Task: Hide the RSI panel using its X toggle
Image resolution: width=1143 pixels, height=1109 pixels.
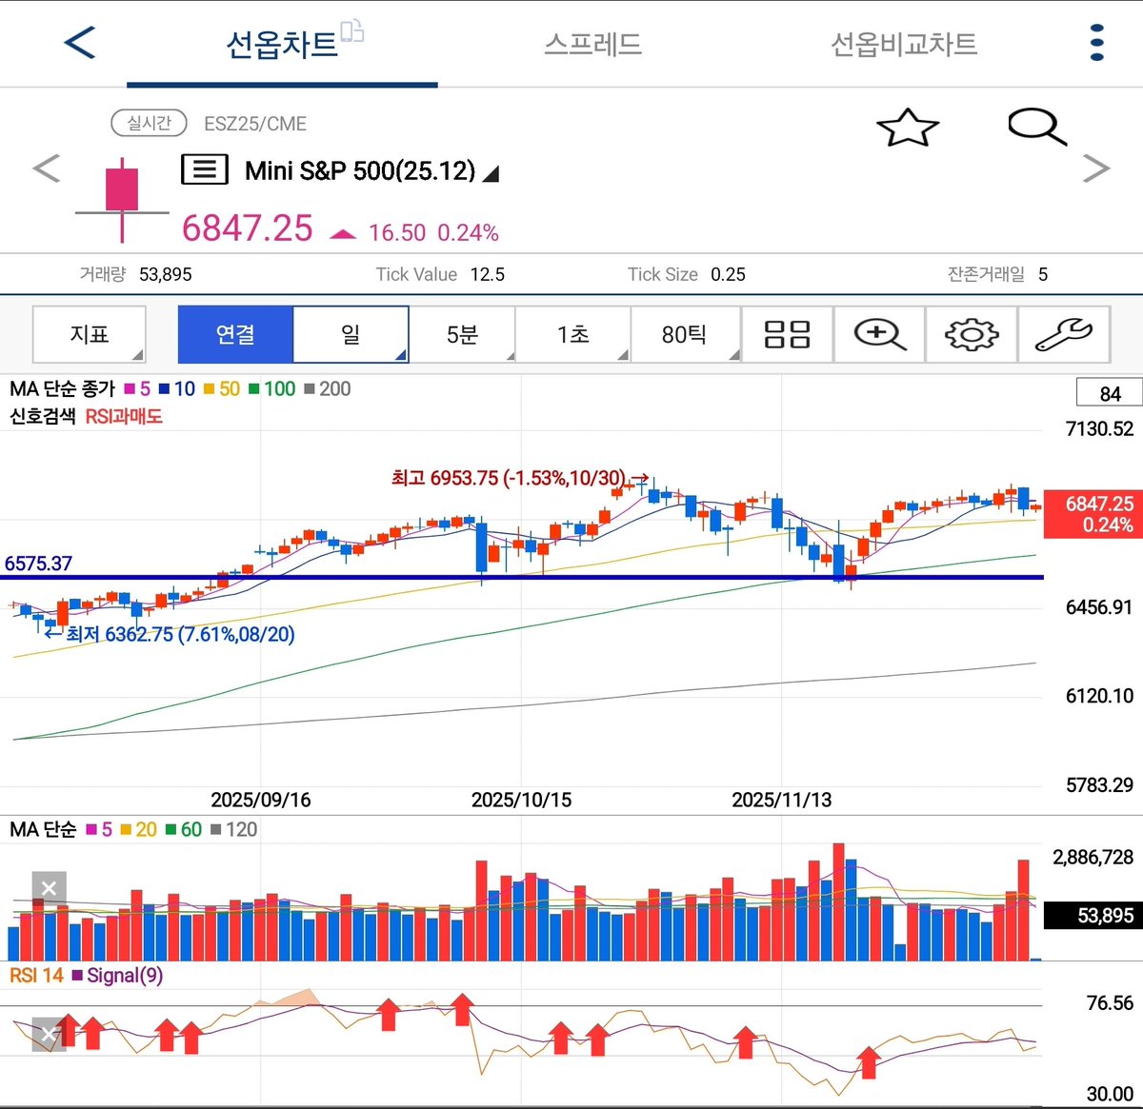Action: tap(48, 1034)
